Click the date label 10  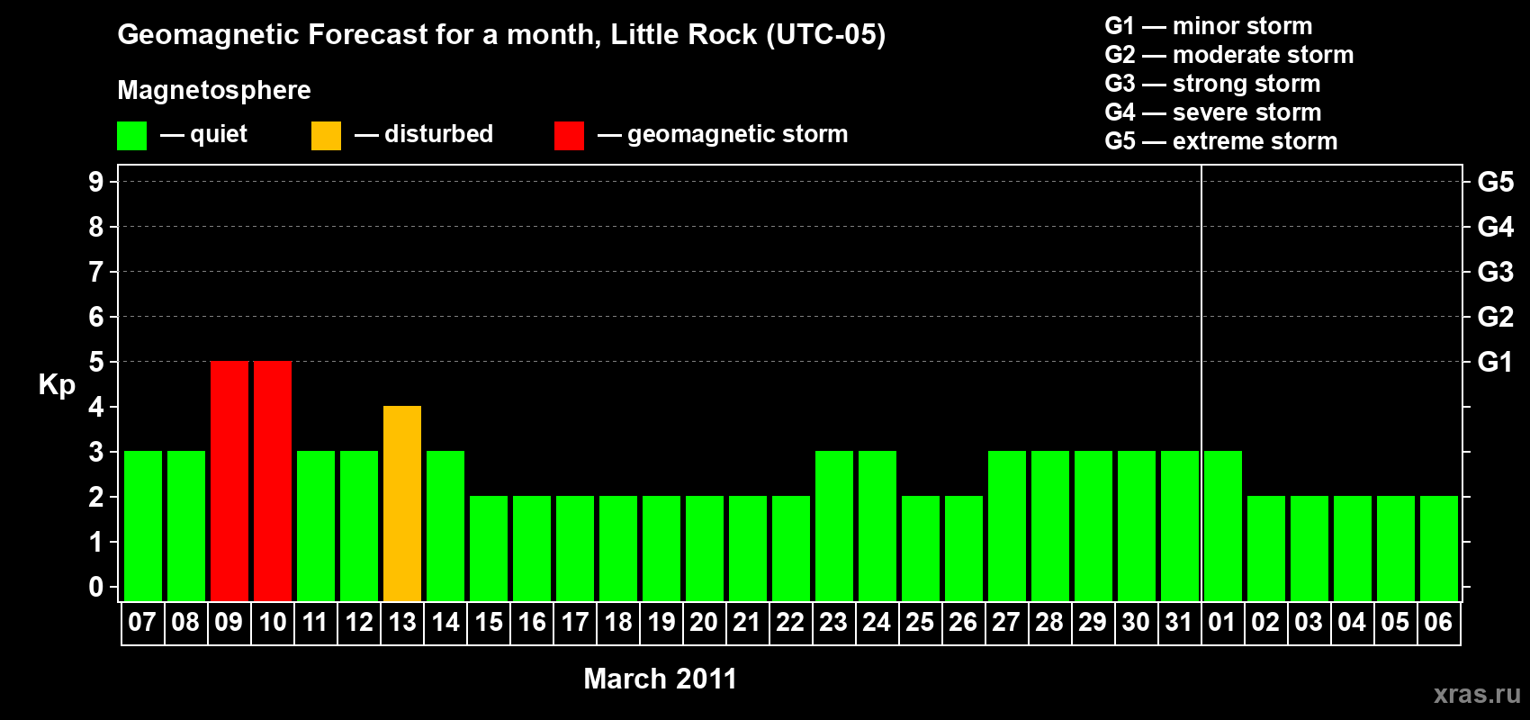click(272, 623)
